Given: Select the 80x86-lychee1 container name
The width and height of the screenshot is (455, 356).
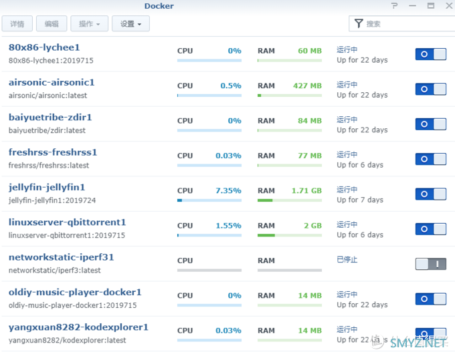Looking at the screenshot, I should click(44, 47).
